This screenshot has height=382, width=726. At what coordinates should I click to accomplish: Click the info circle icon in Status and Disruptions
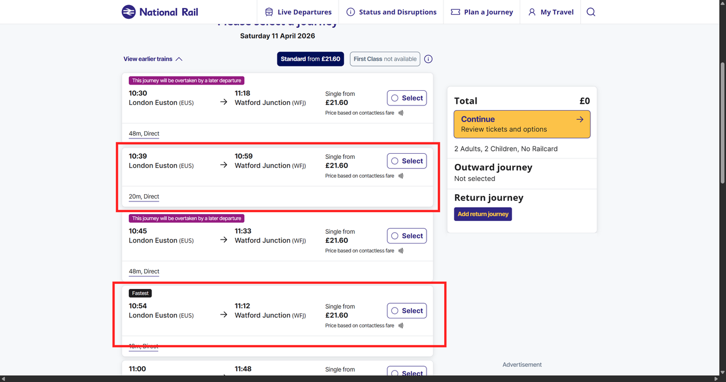(351, 12)
